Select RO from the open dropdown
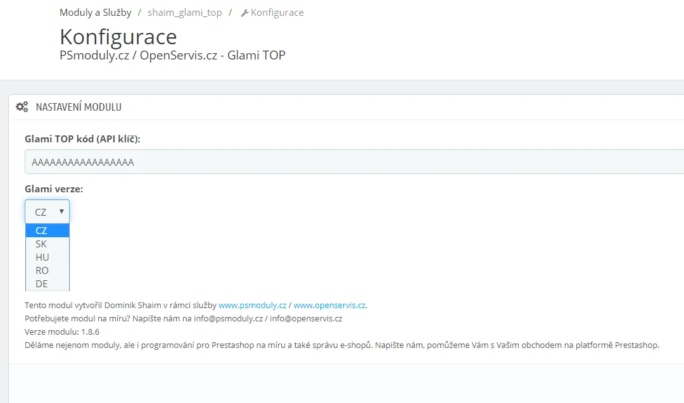Image resolution: width=684 pixels, height=403 pixels. click(x=42, y=270)
